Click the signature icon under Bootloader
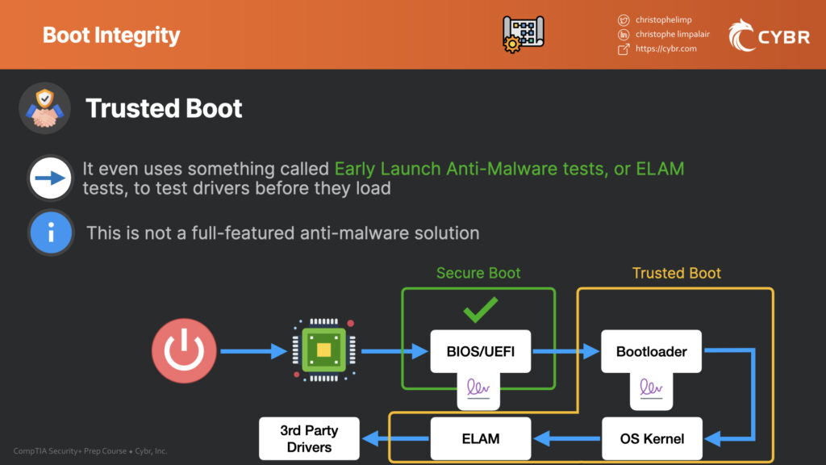Viewport: 826px width, 465px height. 651,389
